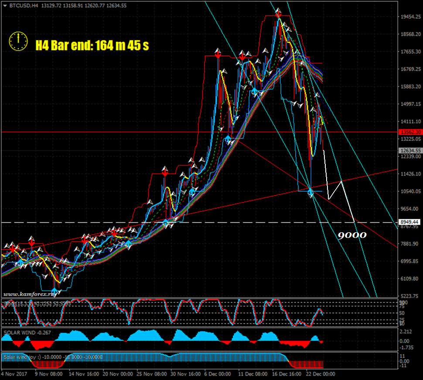
Task: Click the -1.735 value on Solar Wind scale
Action: (x=406, y=348)
